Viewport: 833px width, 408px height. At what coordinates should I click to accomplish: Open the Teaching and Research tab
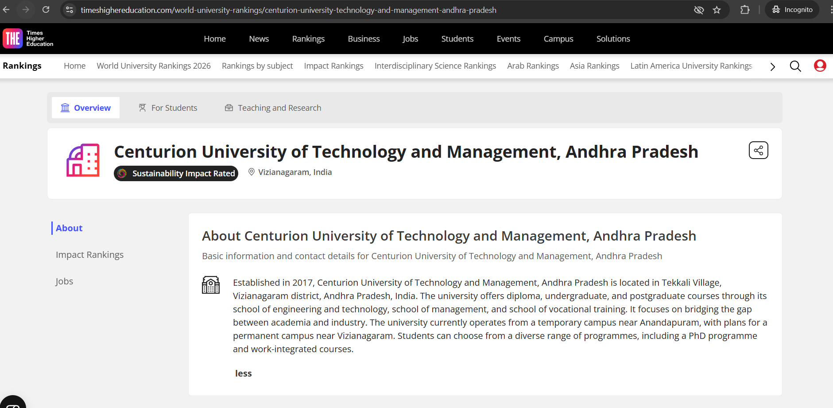coord(273,108)
